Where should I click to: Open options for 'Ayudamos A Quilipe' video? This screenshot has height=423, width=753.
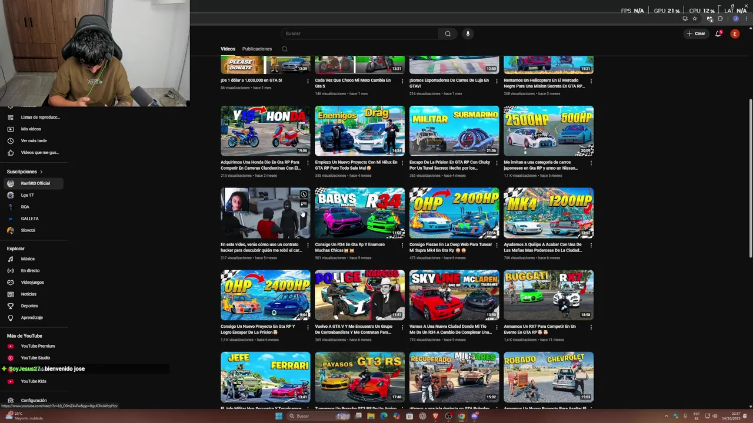pos(591,245)
